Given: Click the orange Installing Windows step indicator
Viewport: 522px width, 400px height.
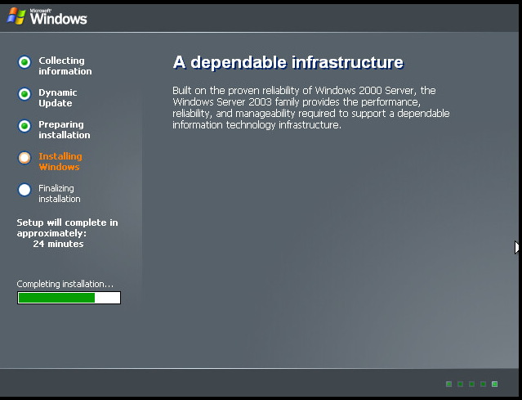Looking at the screenshot, I should (25, 158).
